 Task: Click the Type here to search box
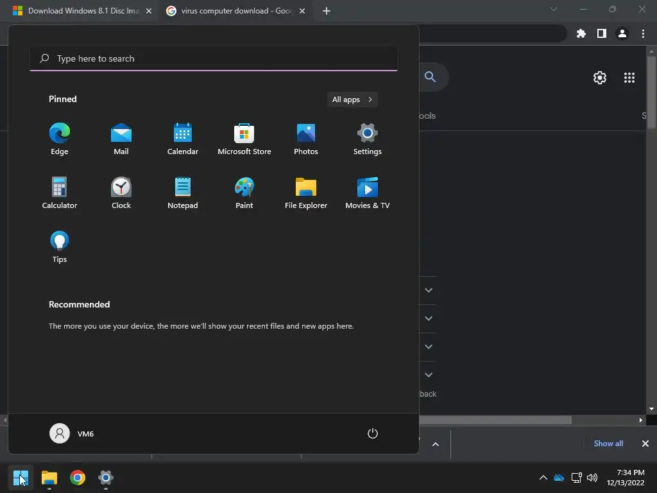(x=214, y=58)
